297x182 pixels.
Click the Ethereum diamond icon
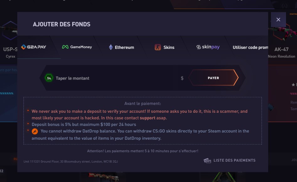(x=111, y=47)
